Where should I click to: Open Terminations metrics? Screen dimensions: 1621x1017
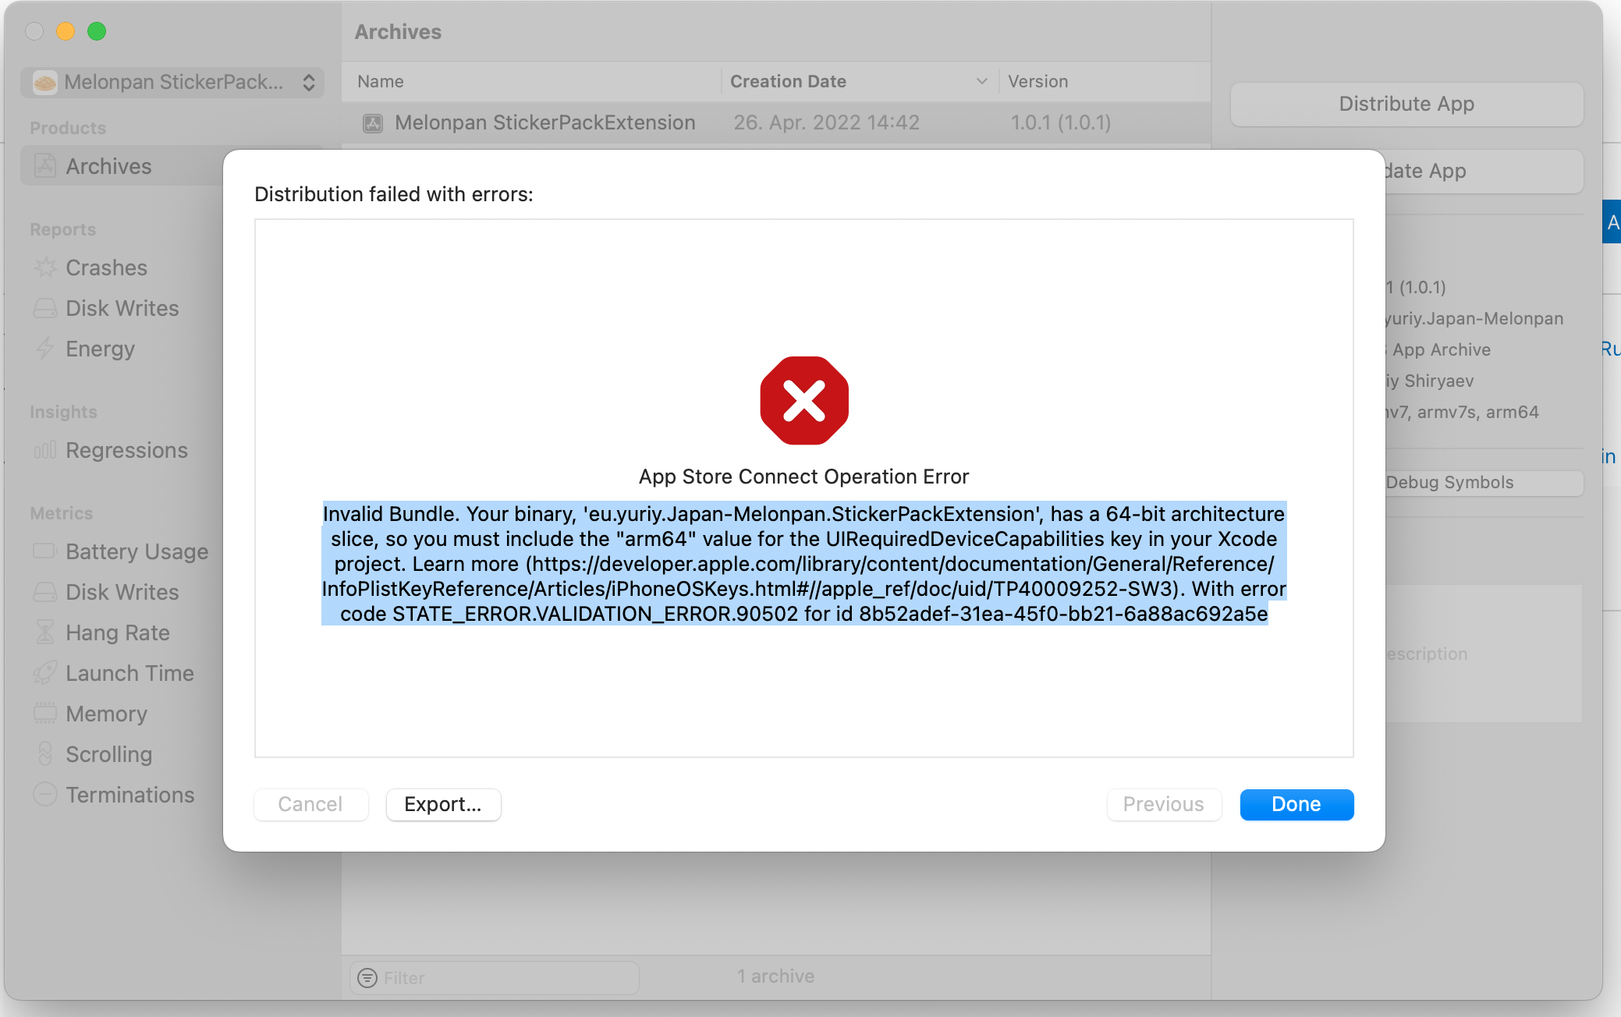129,795
